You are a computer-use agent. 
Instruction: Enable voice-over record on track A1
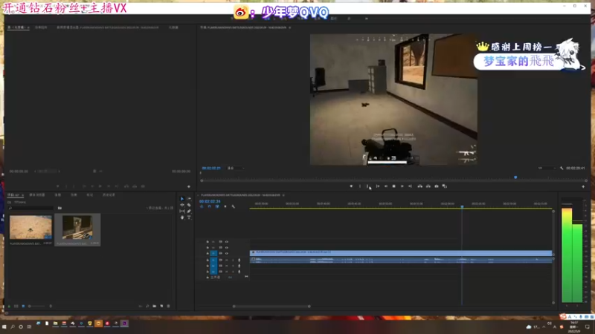click(239, 261)
